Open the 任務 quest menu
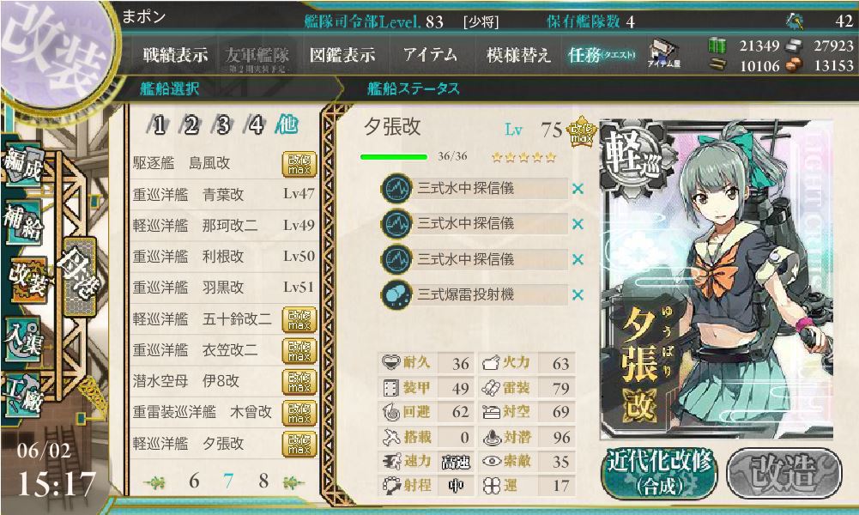 pyautogui.click(x=602, y=55)
